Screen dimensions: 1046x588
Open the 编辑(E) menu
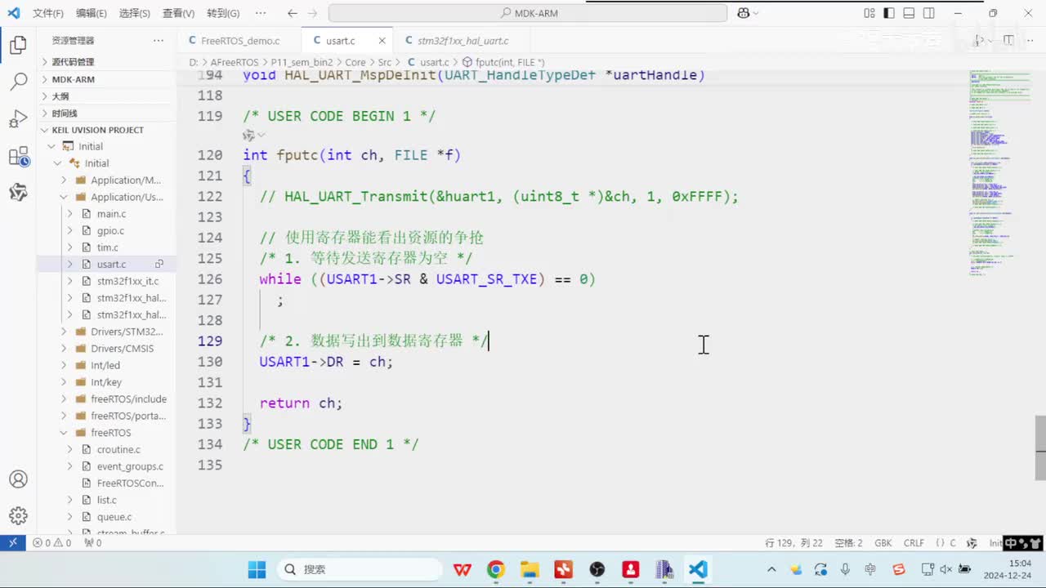point(92,13)
